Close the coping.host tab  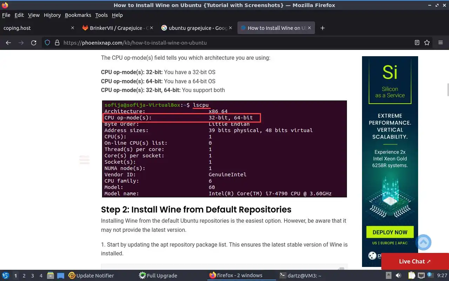pyautogui.click(x=73, y=28)
